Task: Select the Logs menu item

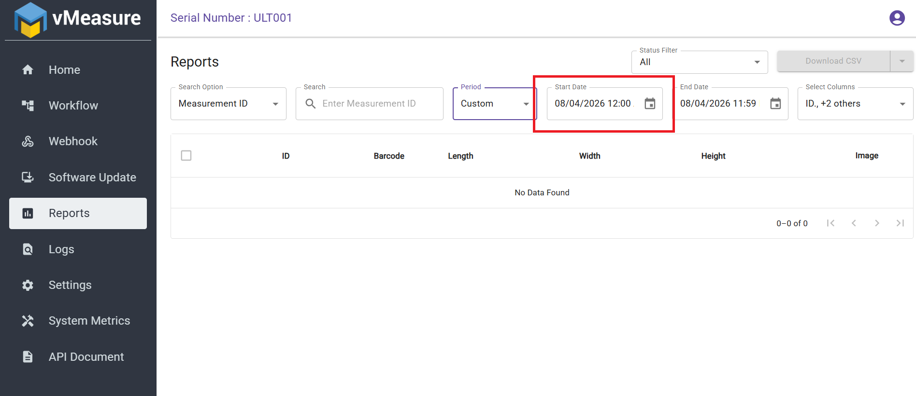Action: [78, 249]
